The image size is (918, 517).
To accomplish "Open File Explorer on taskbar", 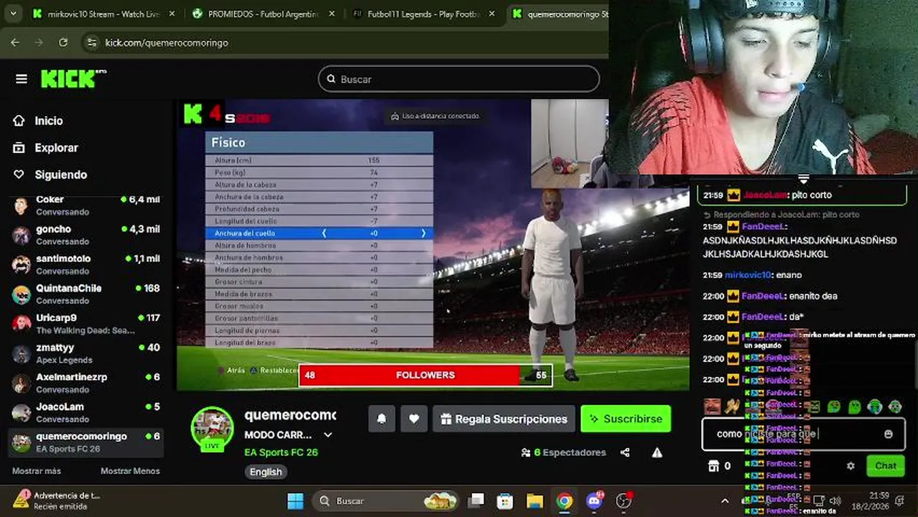I will [534, 500].
